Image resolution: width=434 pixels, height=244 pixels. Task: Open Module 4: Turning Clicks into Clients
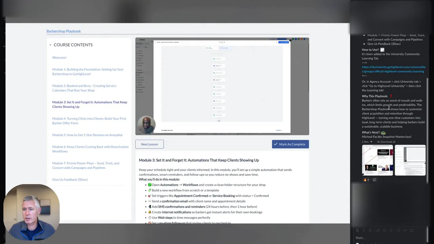[89, 121]
